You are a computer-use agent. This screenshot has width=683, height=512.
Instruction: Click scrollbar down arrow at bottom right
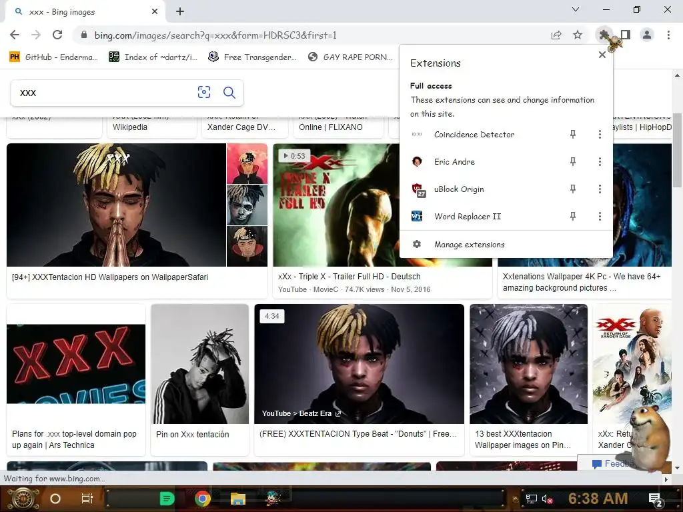[x=678, y=467]
